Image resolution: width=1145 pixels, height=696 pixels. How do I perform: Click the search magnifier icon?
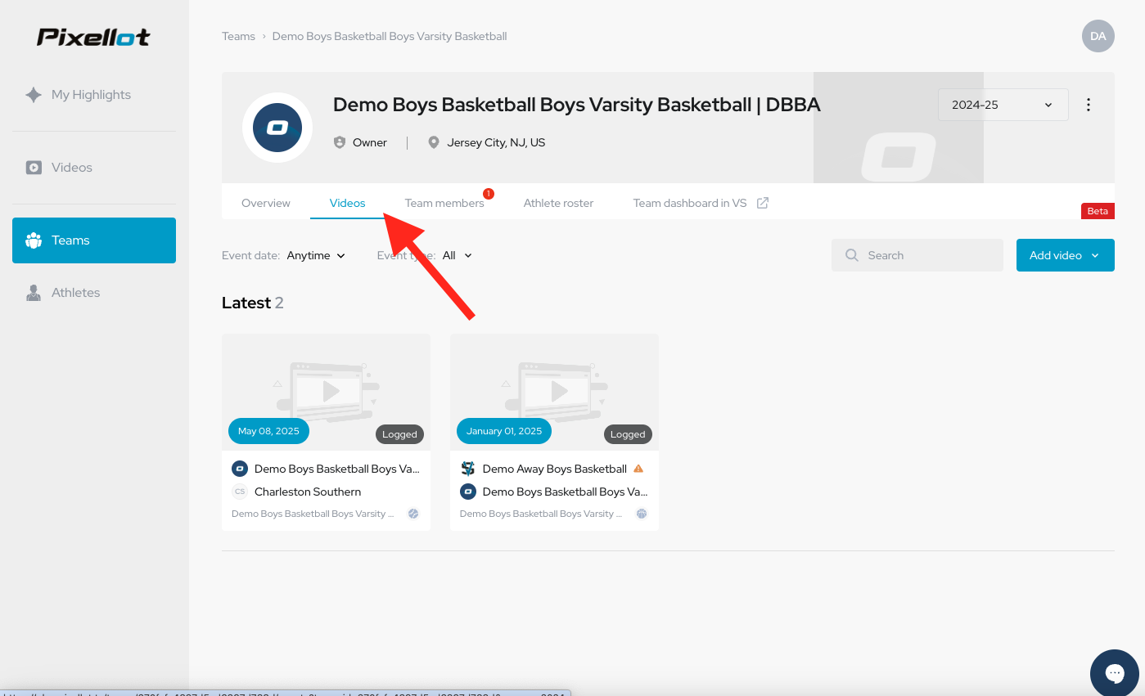point(852,255)
